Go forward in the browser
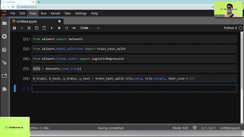244x137 pixels. (8, 7)
